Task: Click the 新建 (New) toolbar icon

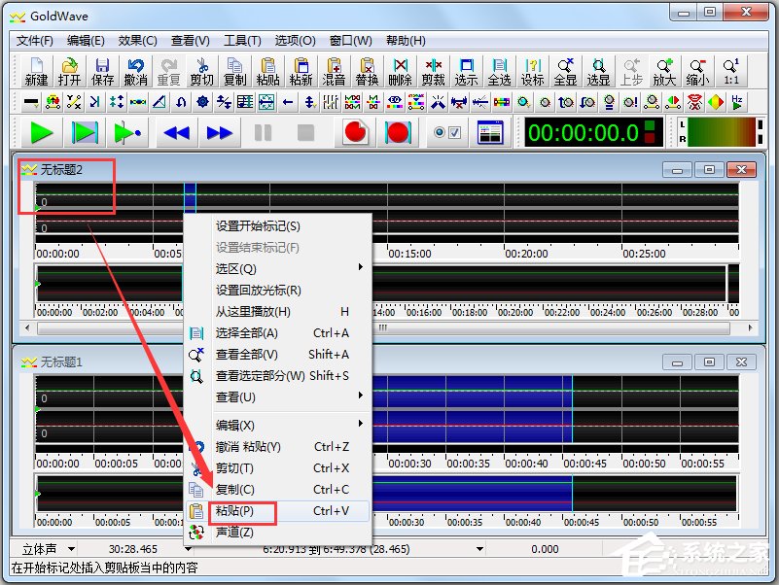Action: tap(36, 72)
